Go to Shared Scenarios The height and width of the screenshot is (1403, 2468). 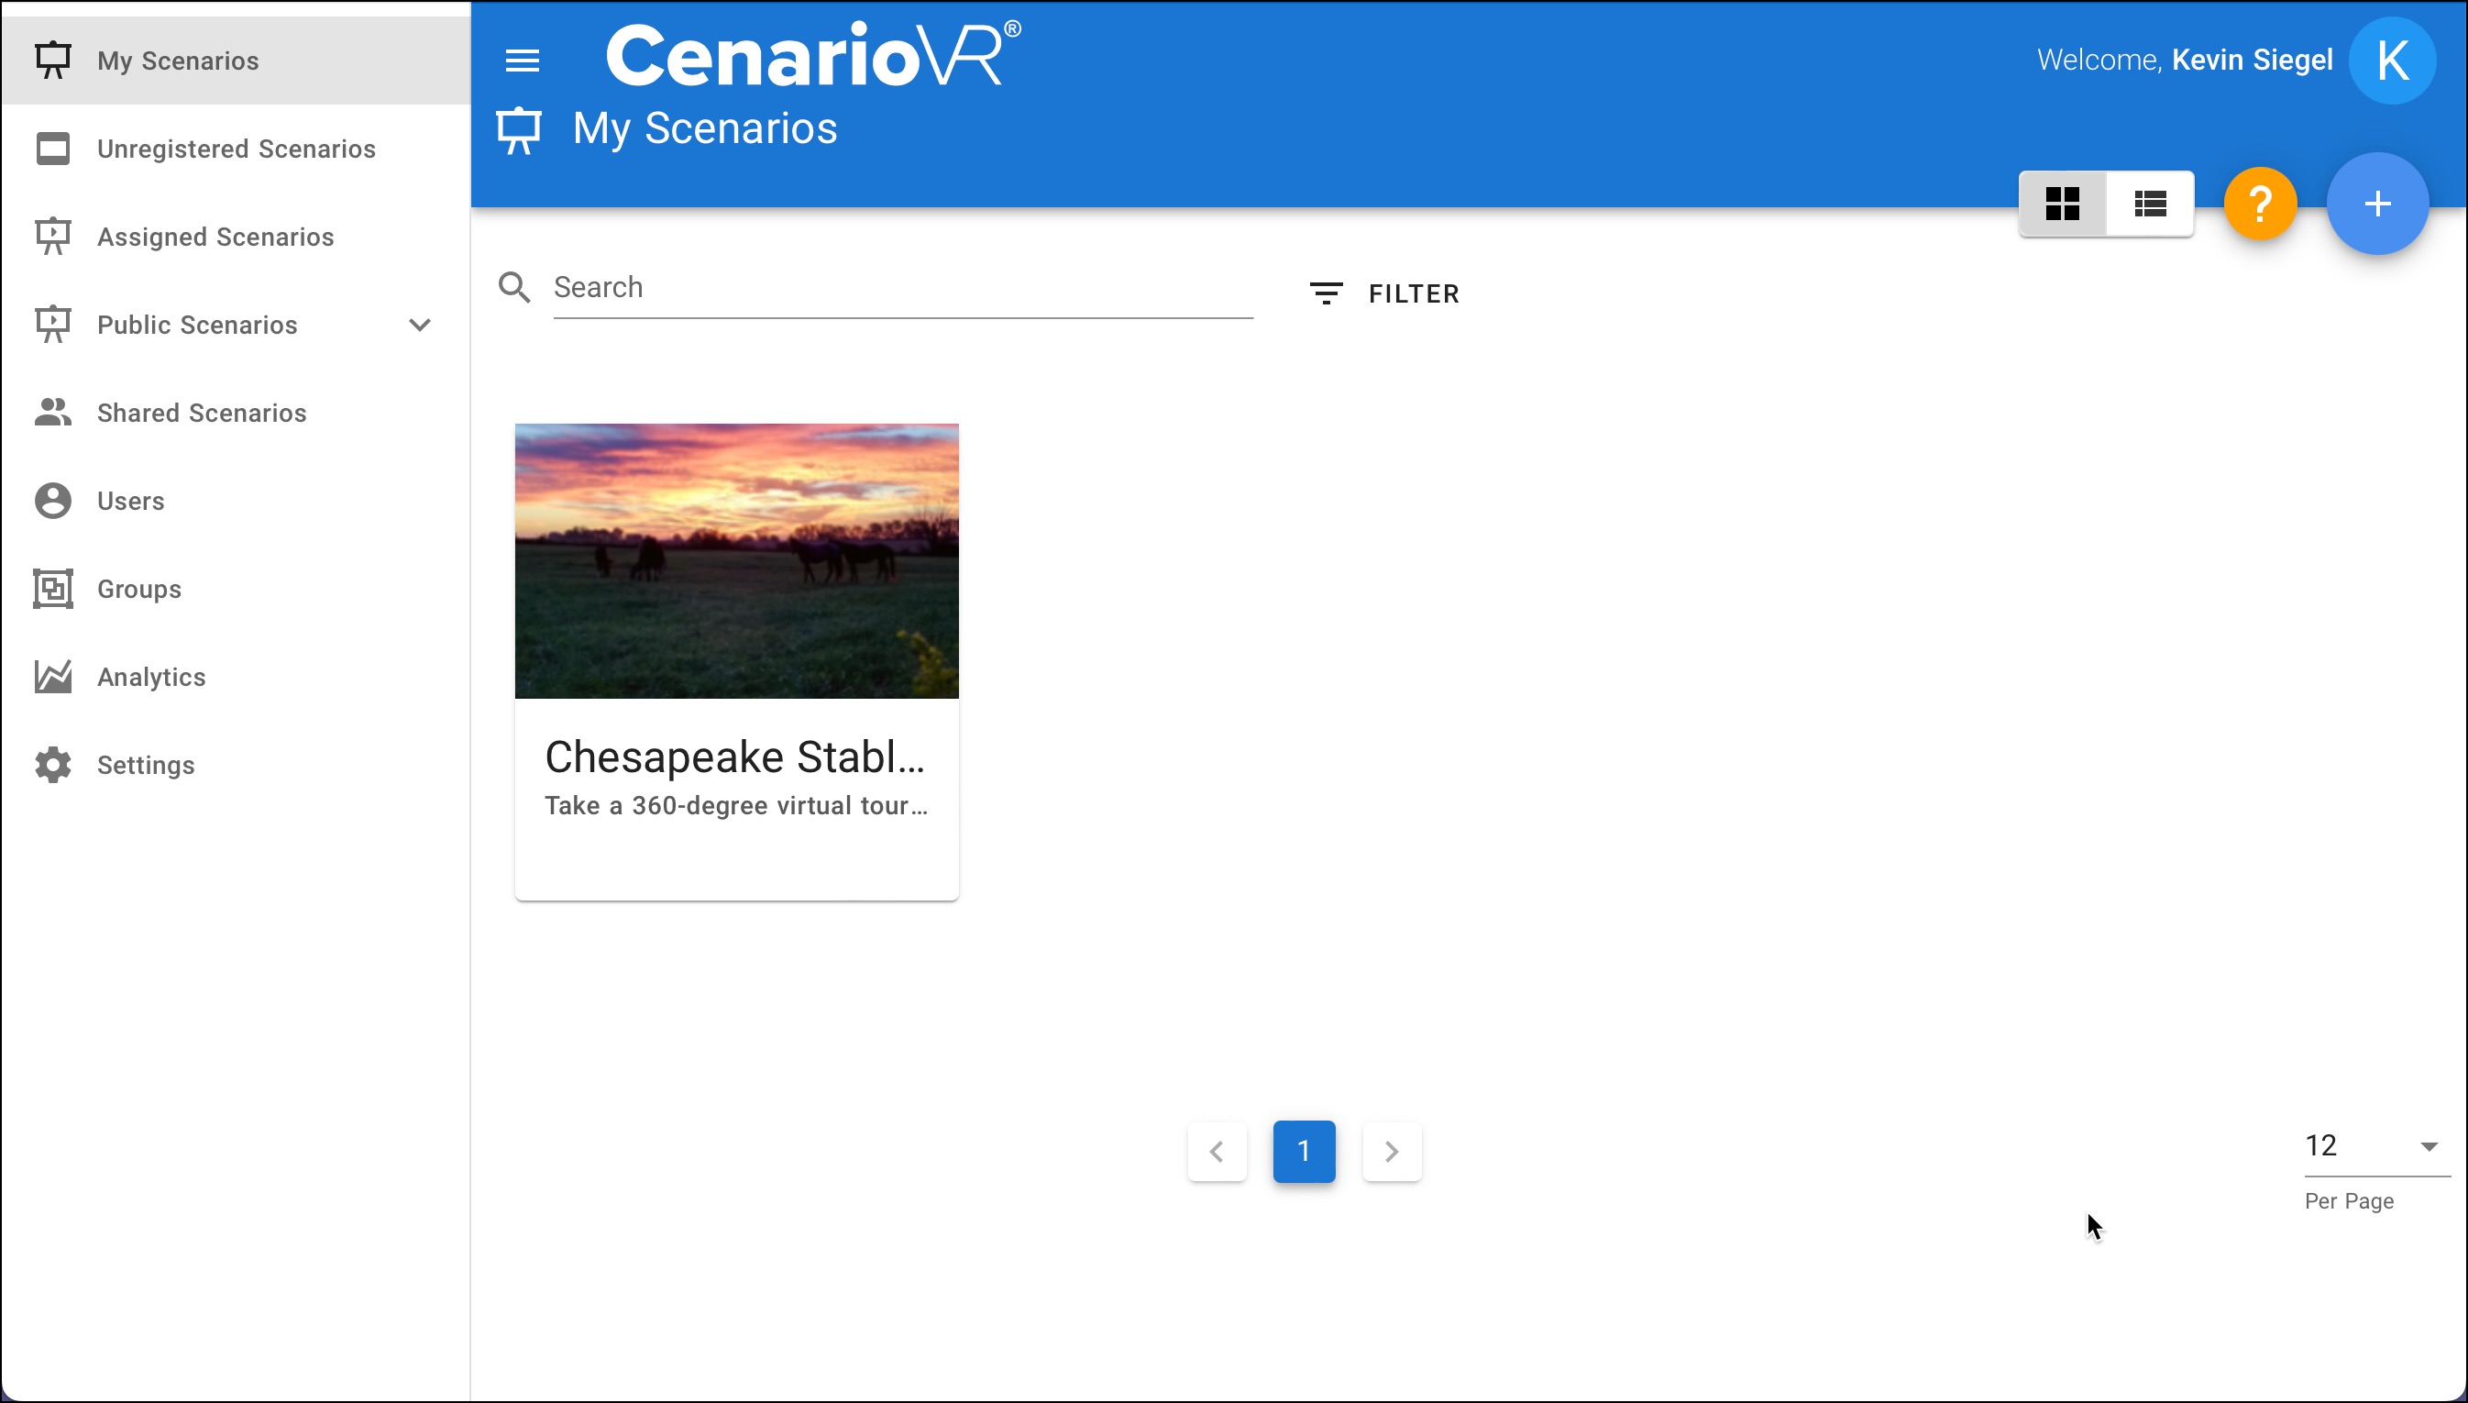pos(202,414)
